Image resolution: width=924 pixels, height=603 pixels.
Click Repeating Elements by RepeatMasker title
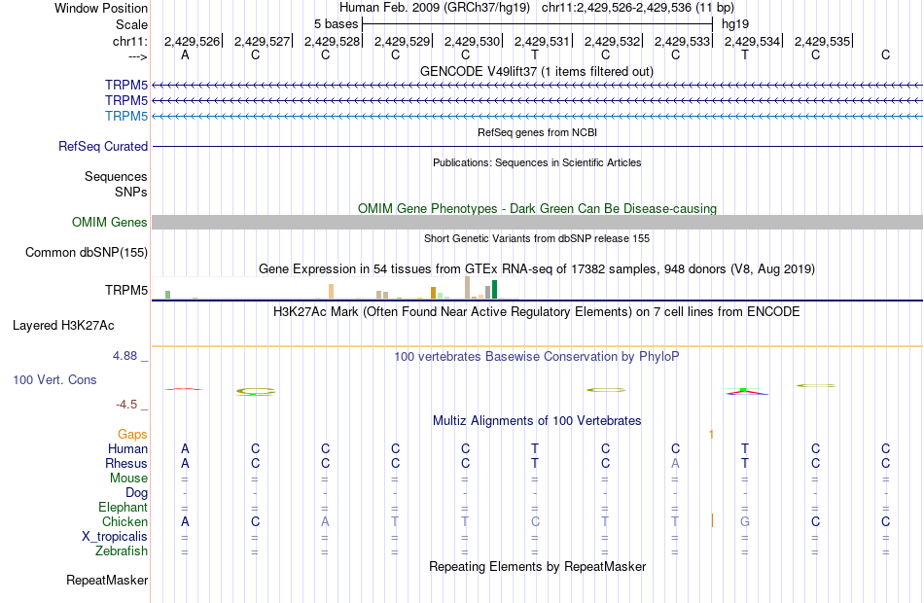click(x=537, y=566)
